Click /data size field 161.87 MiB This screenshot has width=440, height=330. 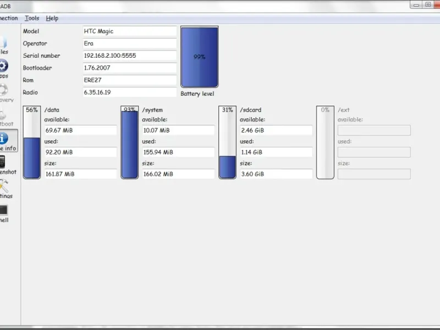80,174
